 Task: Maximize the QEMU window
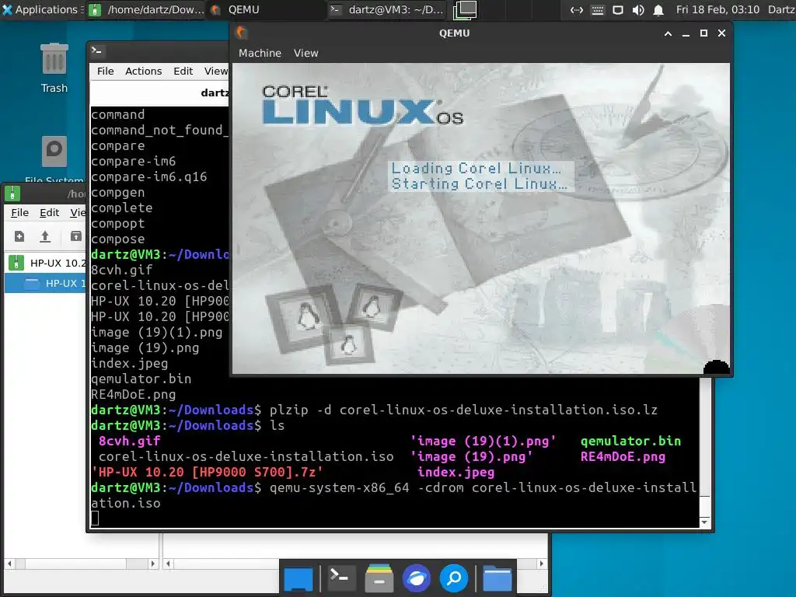click(703, 33)
